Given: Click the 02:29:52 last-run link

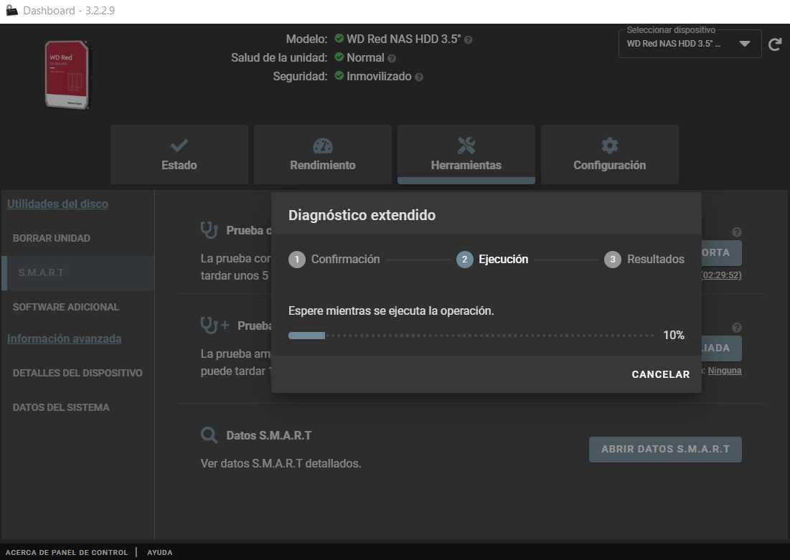Looking at the screenshot, I should (x=722, y=275).
